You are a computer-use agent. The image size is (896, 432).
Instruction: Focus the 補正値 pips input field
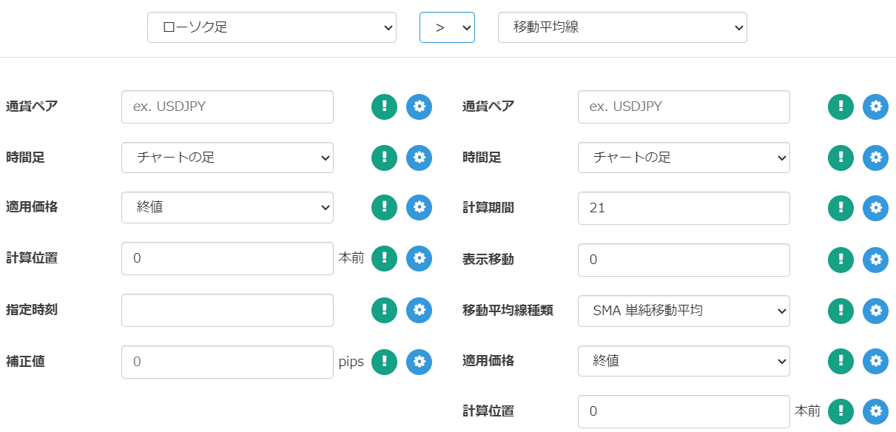click(227, 362)
